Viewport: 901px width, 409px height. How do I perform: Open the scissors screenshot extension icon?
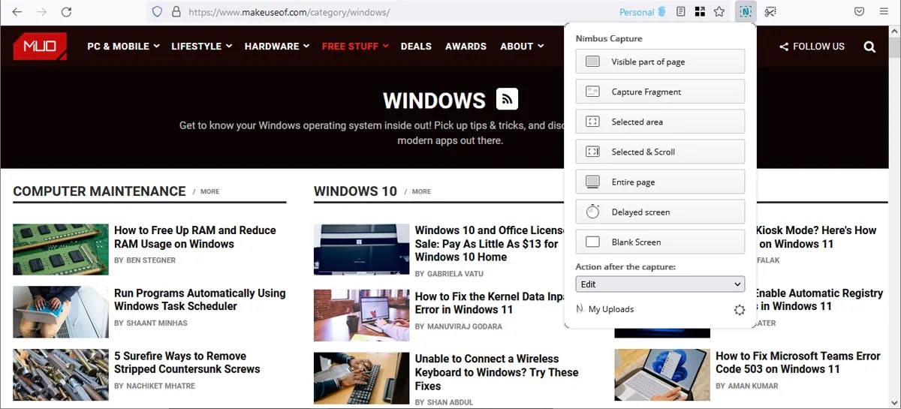[x=770, y=12]
